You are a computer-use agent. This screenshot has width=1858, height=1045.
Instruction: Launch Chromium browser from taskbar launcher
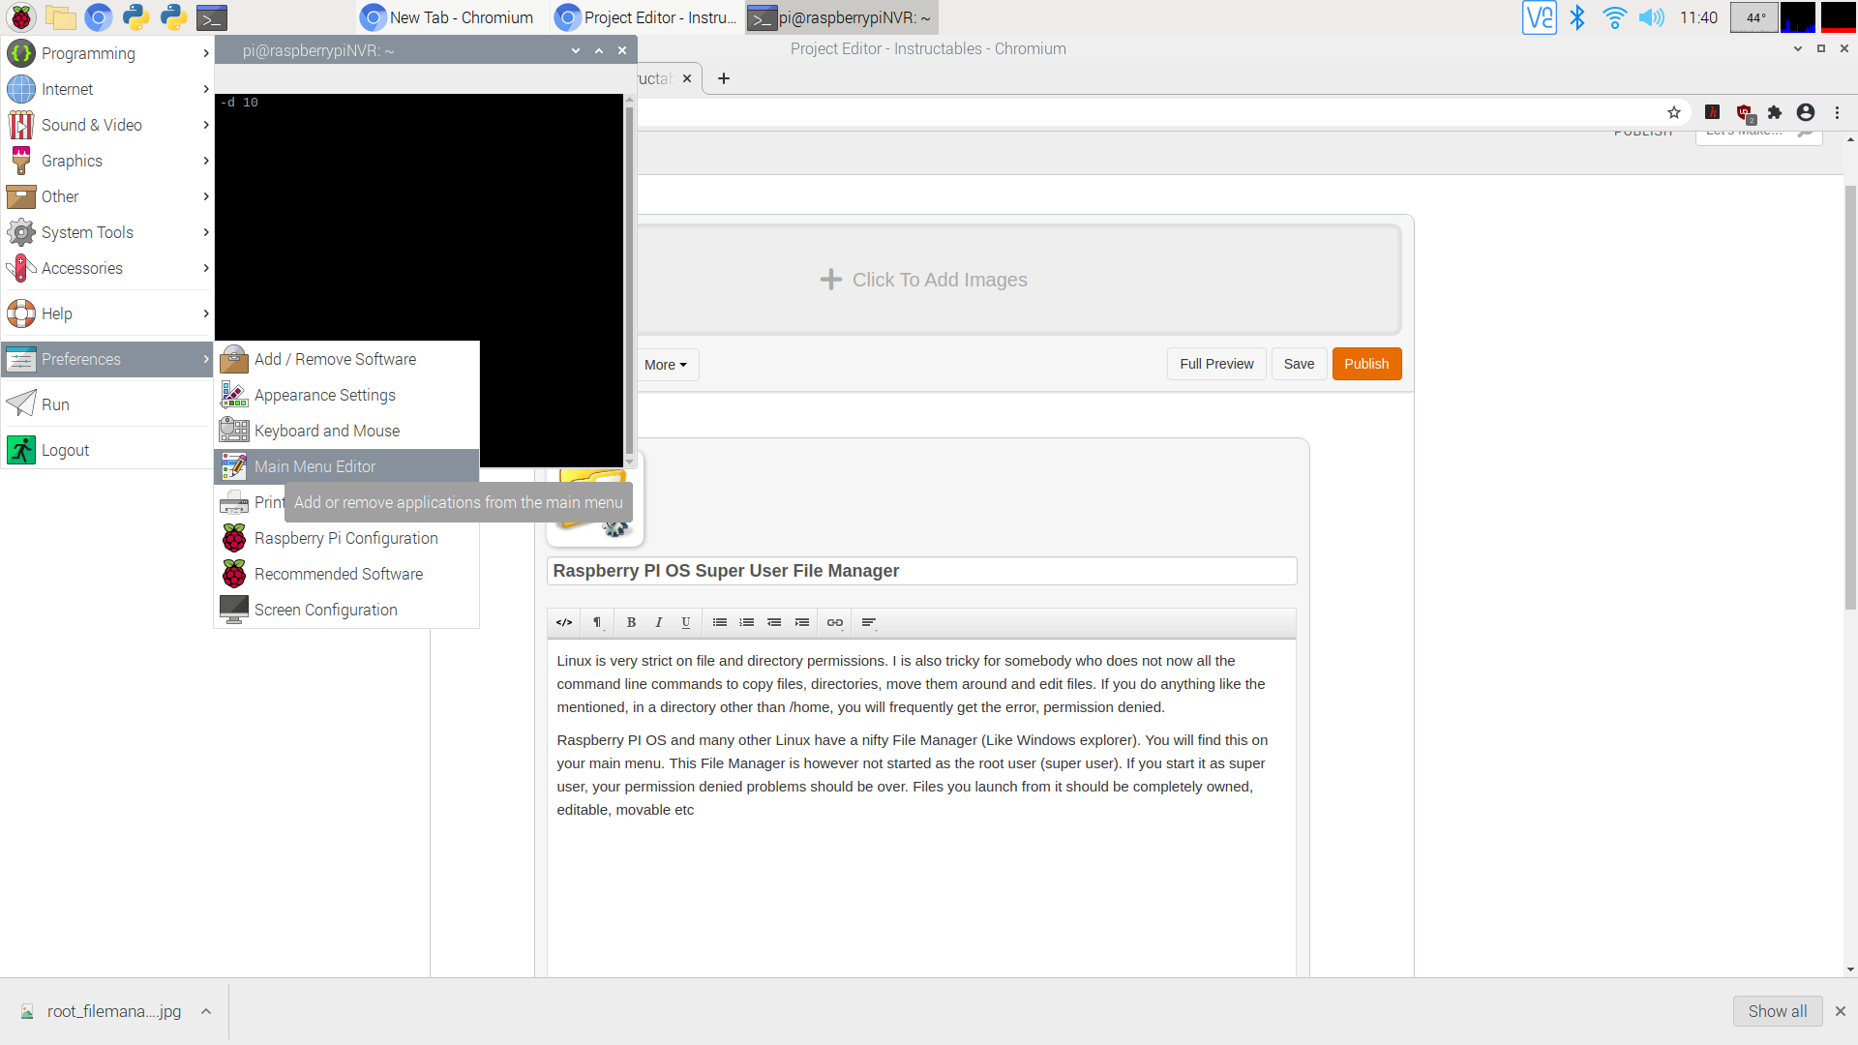(x=98, y=17)
